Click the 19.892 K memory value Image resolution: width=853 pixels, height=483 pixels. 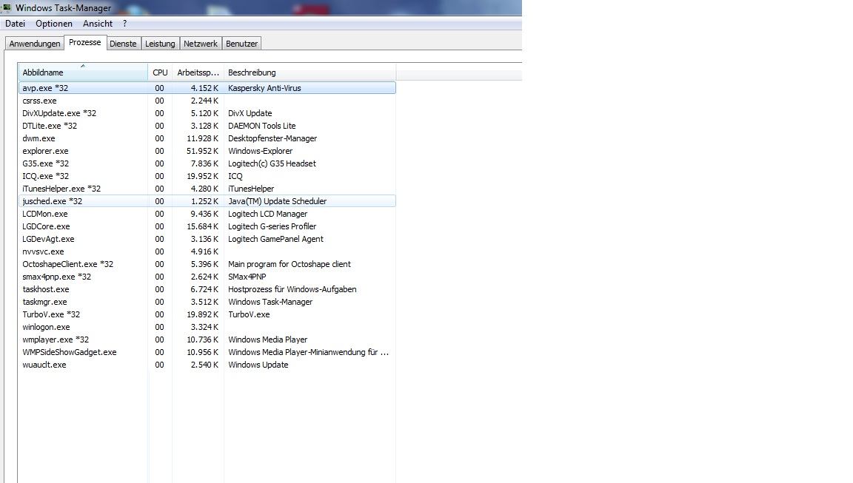pos(202,314)
